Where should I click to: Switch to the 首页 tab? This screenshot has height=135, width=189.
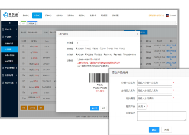pyautogui.click(x=23, y=23)
